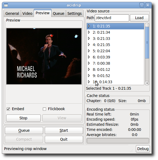Select the Preview tab
The width and height of the screenshot is (158, 160).
(x=43, y=13)
